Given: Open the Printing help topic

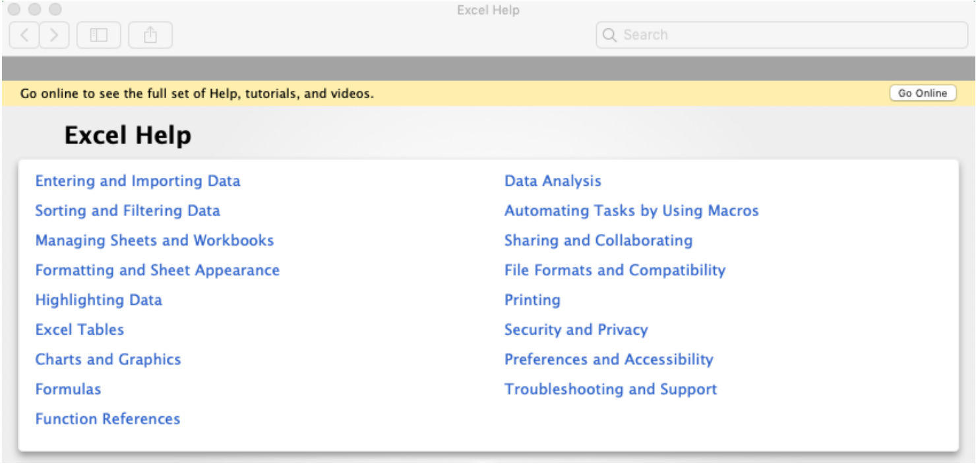Looking at the screenshot, I should click(533, 300).
